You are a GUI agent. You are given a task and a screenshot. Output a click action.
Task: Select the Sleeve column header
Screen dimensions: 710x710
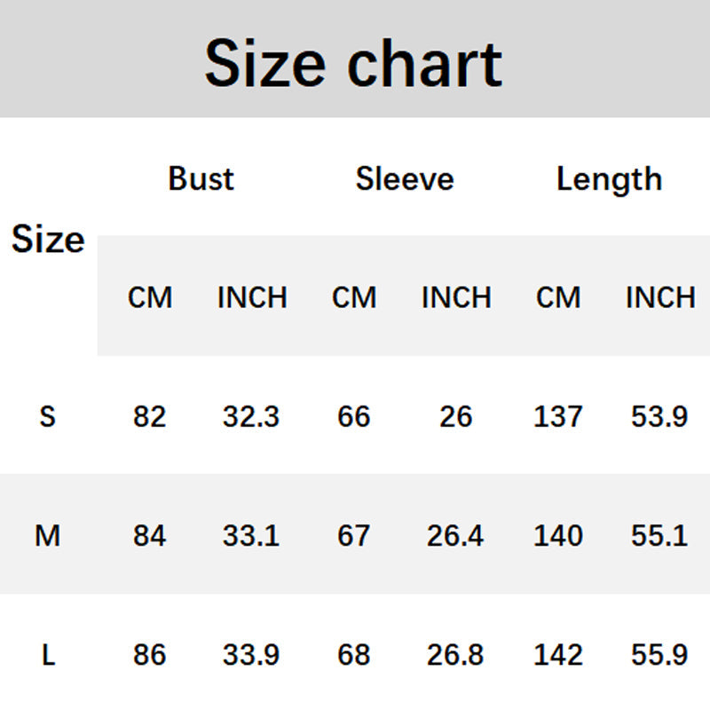point(405,178)
